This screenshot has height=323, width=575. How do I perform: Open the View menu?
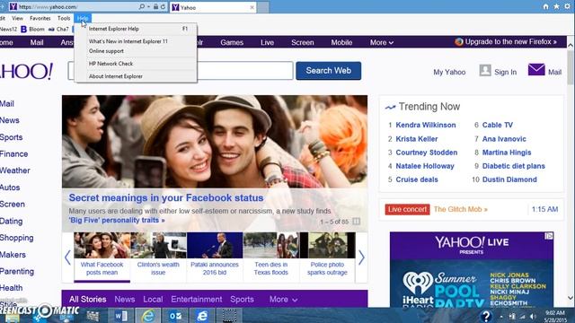(x=17, y=18)
